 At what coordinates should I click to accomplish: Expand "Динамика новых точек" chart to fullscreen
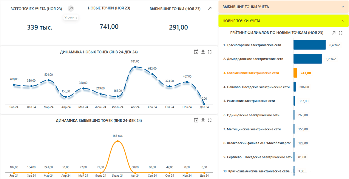click(x=210, y=52)
